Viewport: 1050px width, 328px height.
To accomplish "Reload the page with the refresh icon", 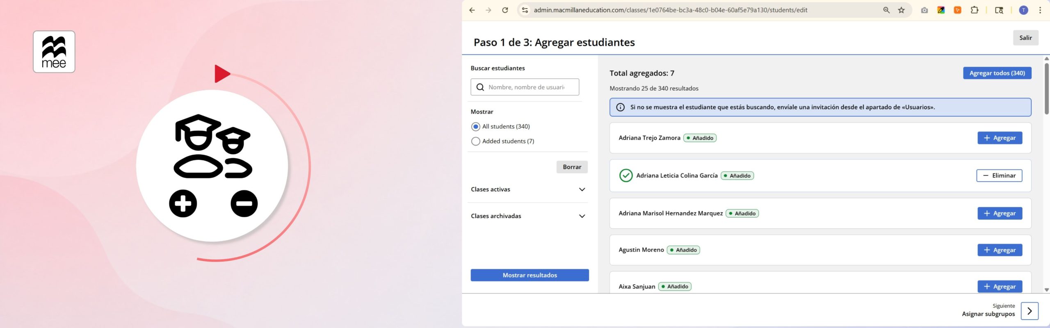I will [x=505, y=10].
